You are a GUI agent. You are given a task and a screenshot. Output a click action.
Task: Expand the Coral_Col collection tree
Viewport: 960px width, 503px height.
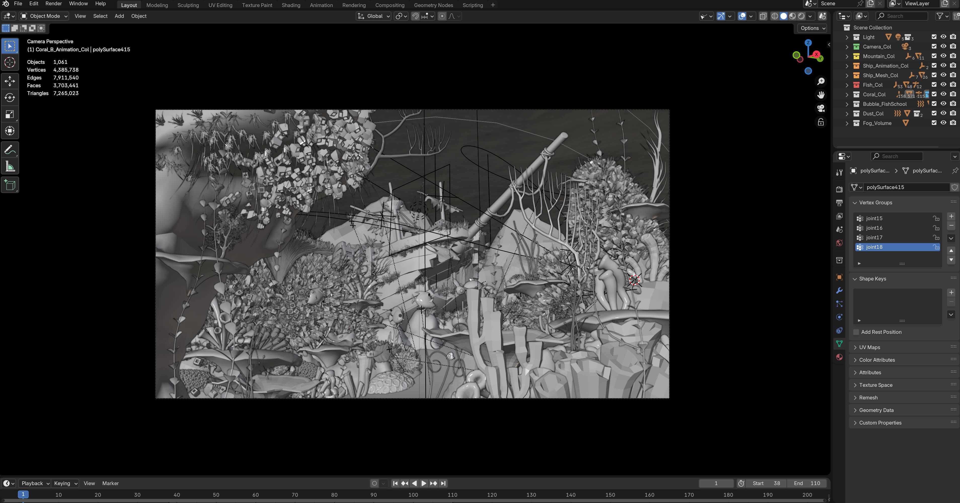[847, 95]
